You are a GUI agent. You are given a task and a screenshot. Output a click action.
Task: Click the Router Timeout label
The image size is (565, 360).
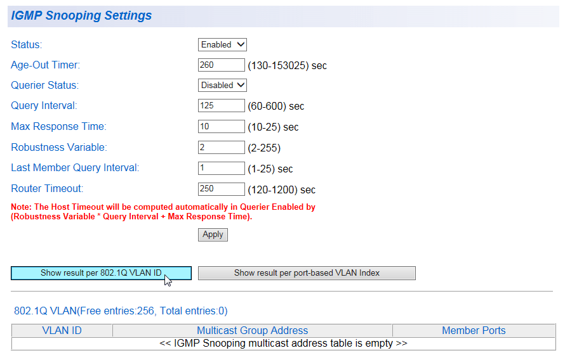(x=47, y=189)
